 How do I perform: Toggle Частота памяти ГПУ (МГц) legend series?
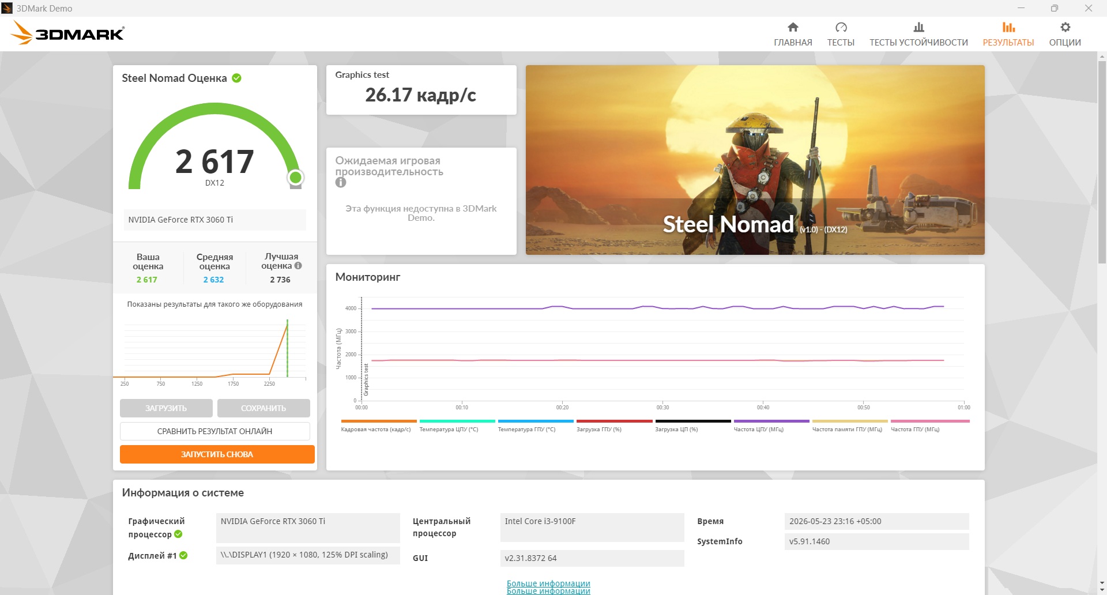pyautogui.click(x=850, y=425)
